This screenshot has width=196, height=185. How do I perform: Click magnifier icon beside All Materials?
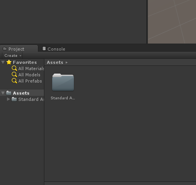(x=14, y=68)
